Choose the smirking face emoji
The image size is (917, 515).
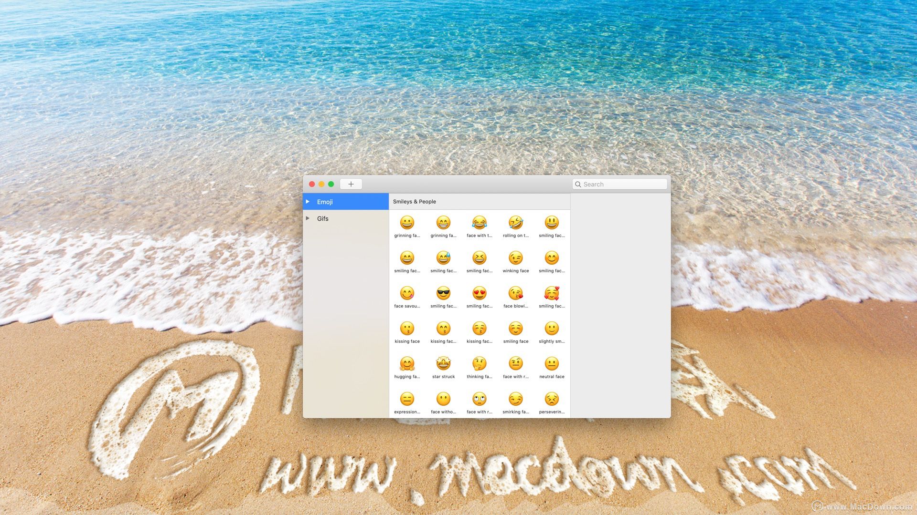(x=515, y=399)
